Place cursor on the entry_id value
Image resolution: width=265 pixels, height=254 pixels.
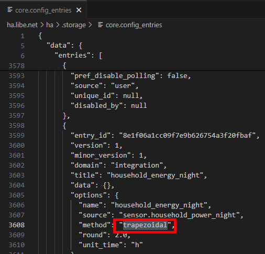click(x=187, y=136)
